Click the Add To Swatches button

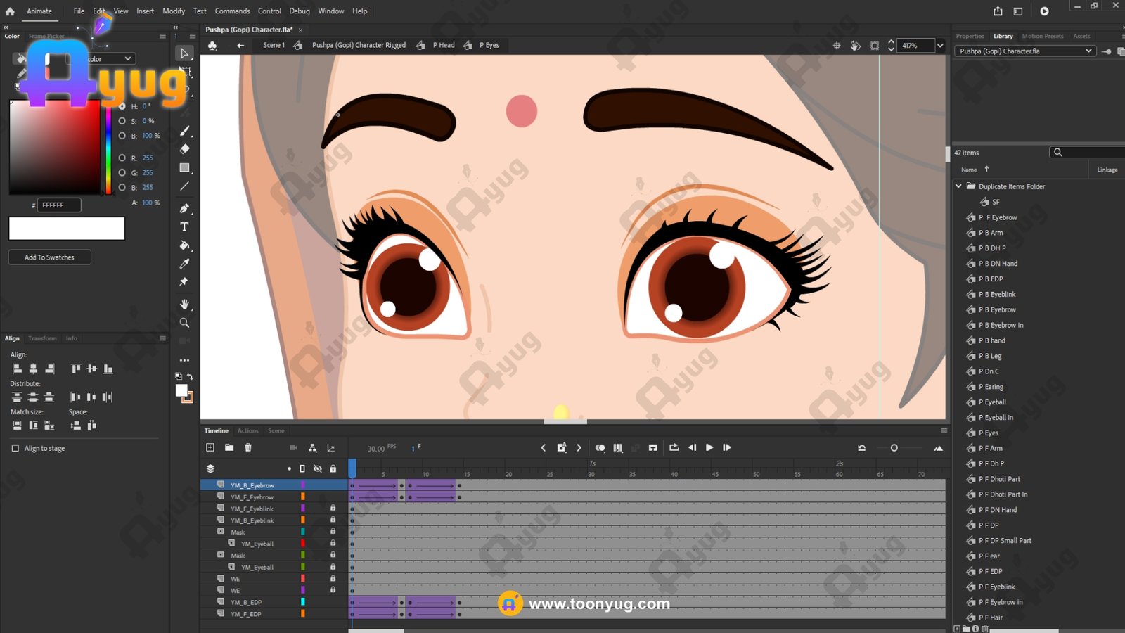click(x=50, y=257)
